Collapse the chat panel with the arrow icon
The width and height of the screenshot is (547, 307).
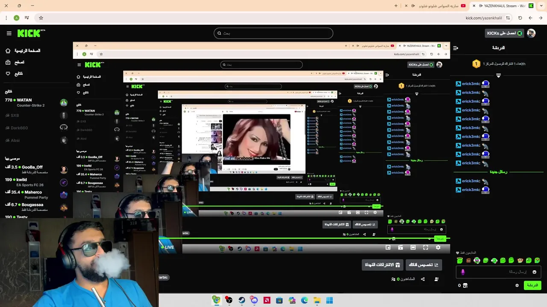pos(456,48)
